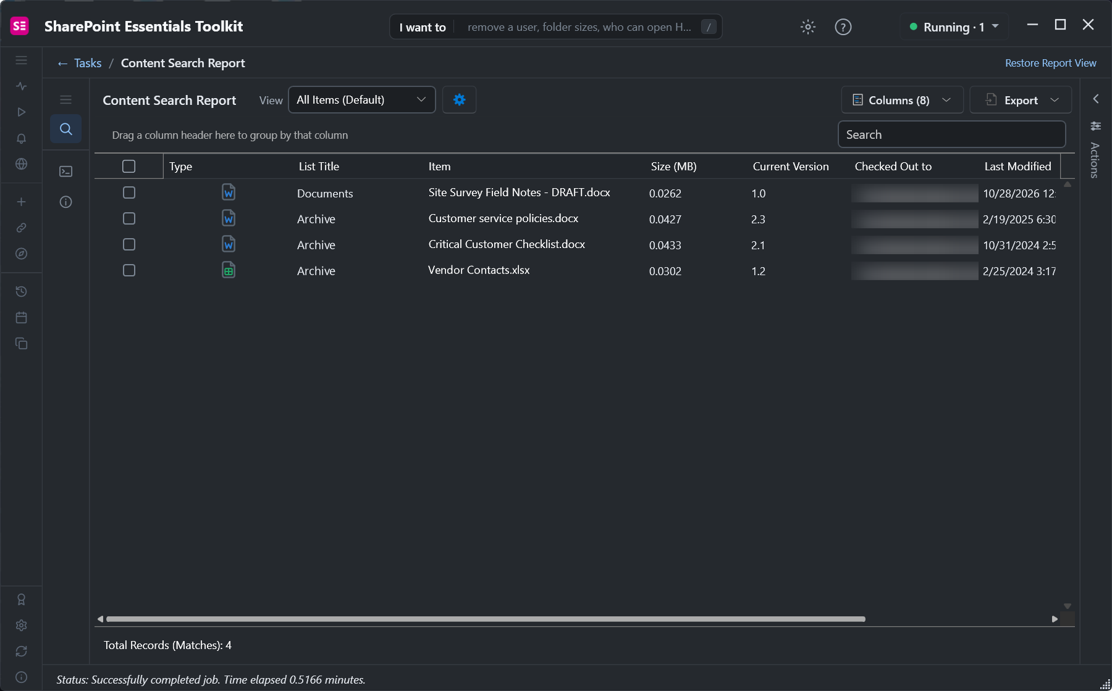The image size is (1112, 691).
Task: Expand the Columns (8) dropdown
Action: (902, 100)
